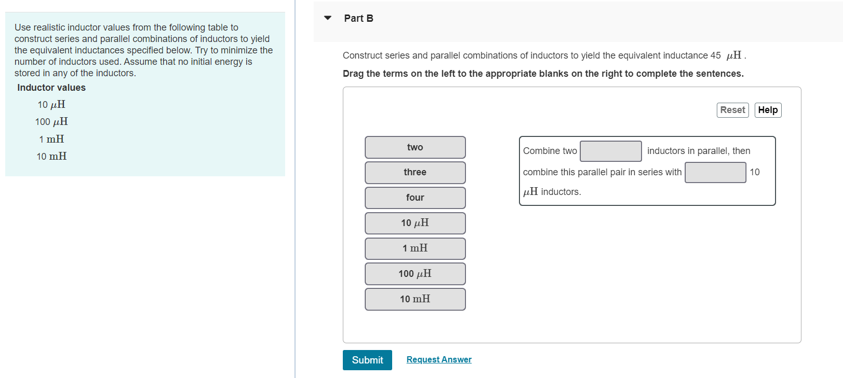Pick the 10 µH inductor tile

click(414, 223)
